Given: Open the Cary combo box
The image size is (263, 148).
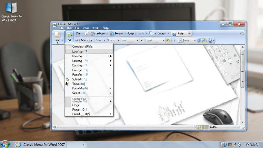Looking at the screenshot, I should click(x=114, y=40).
